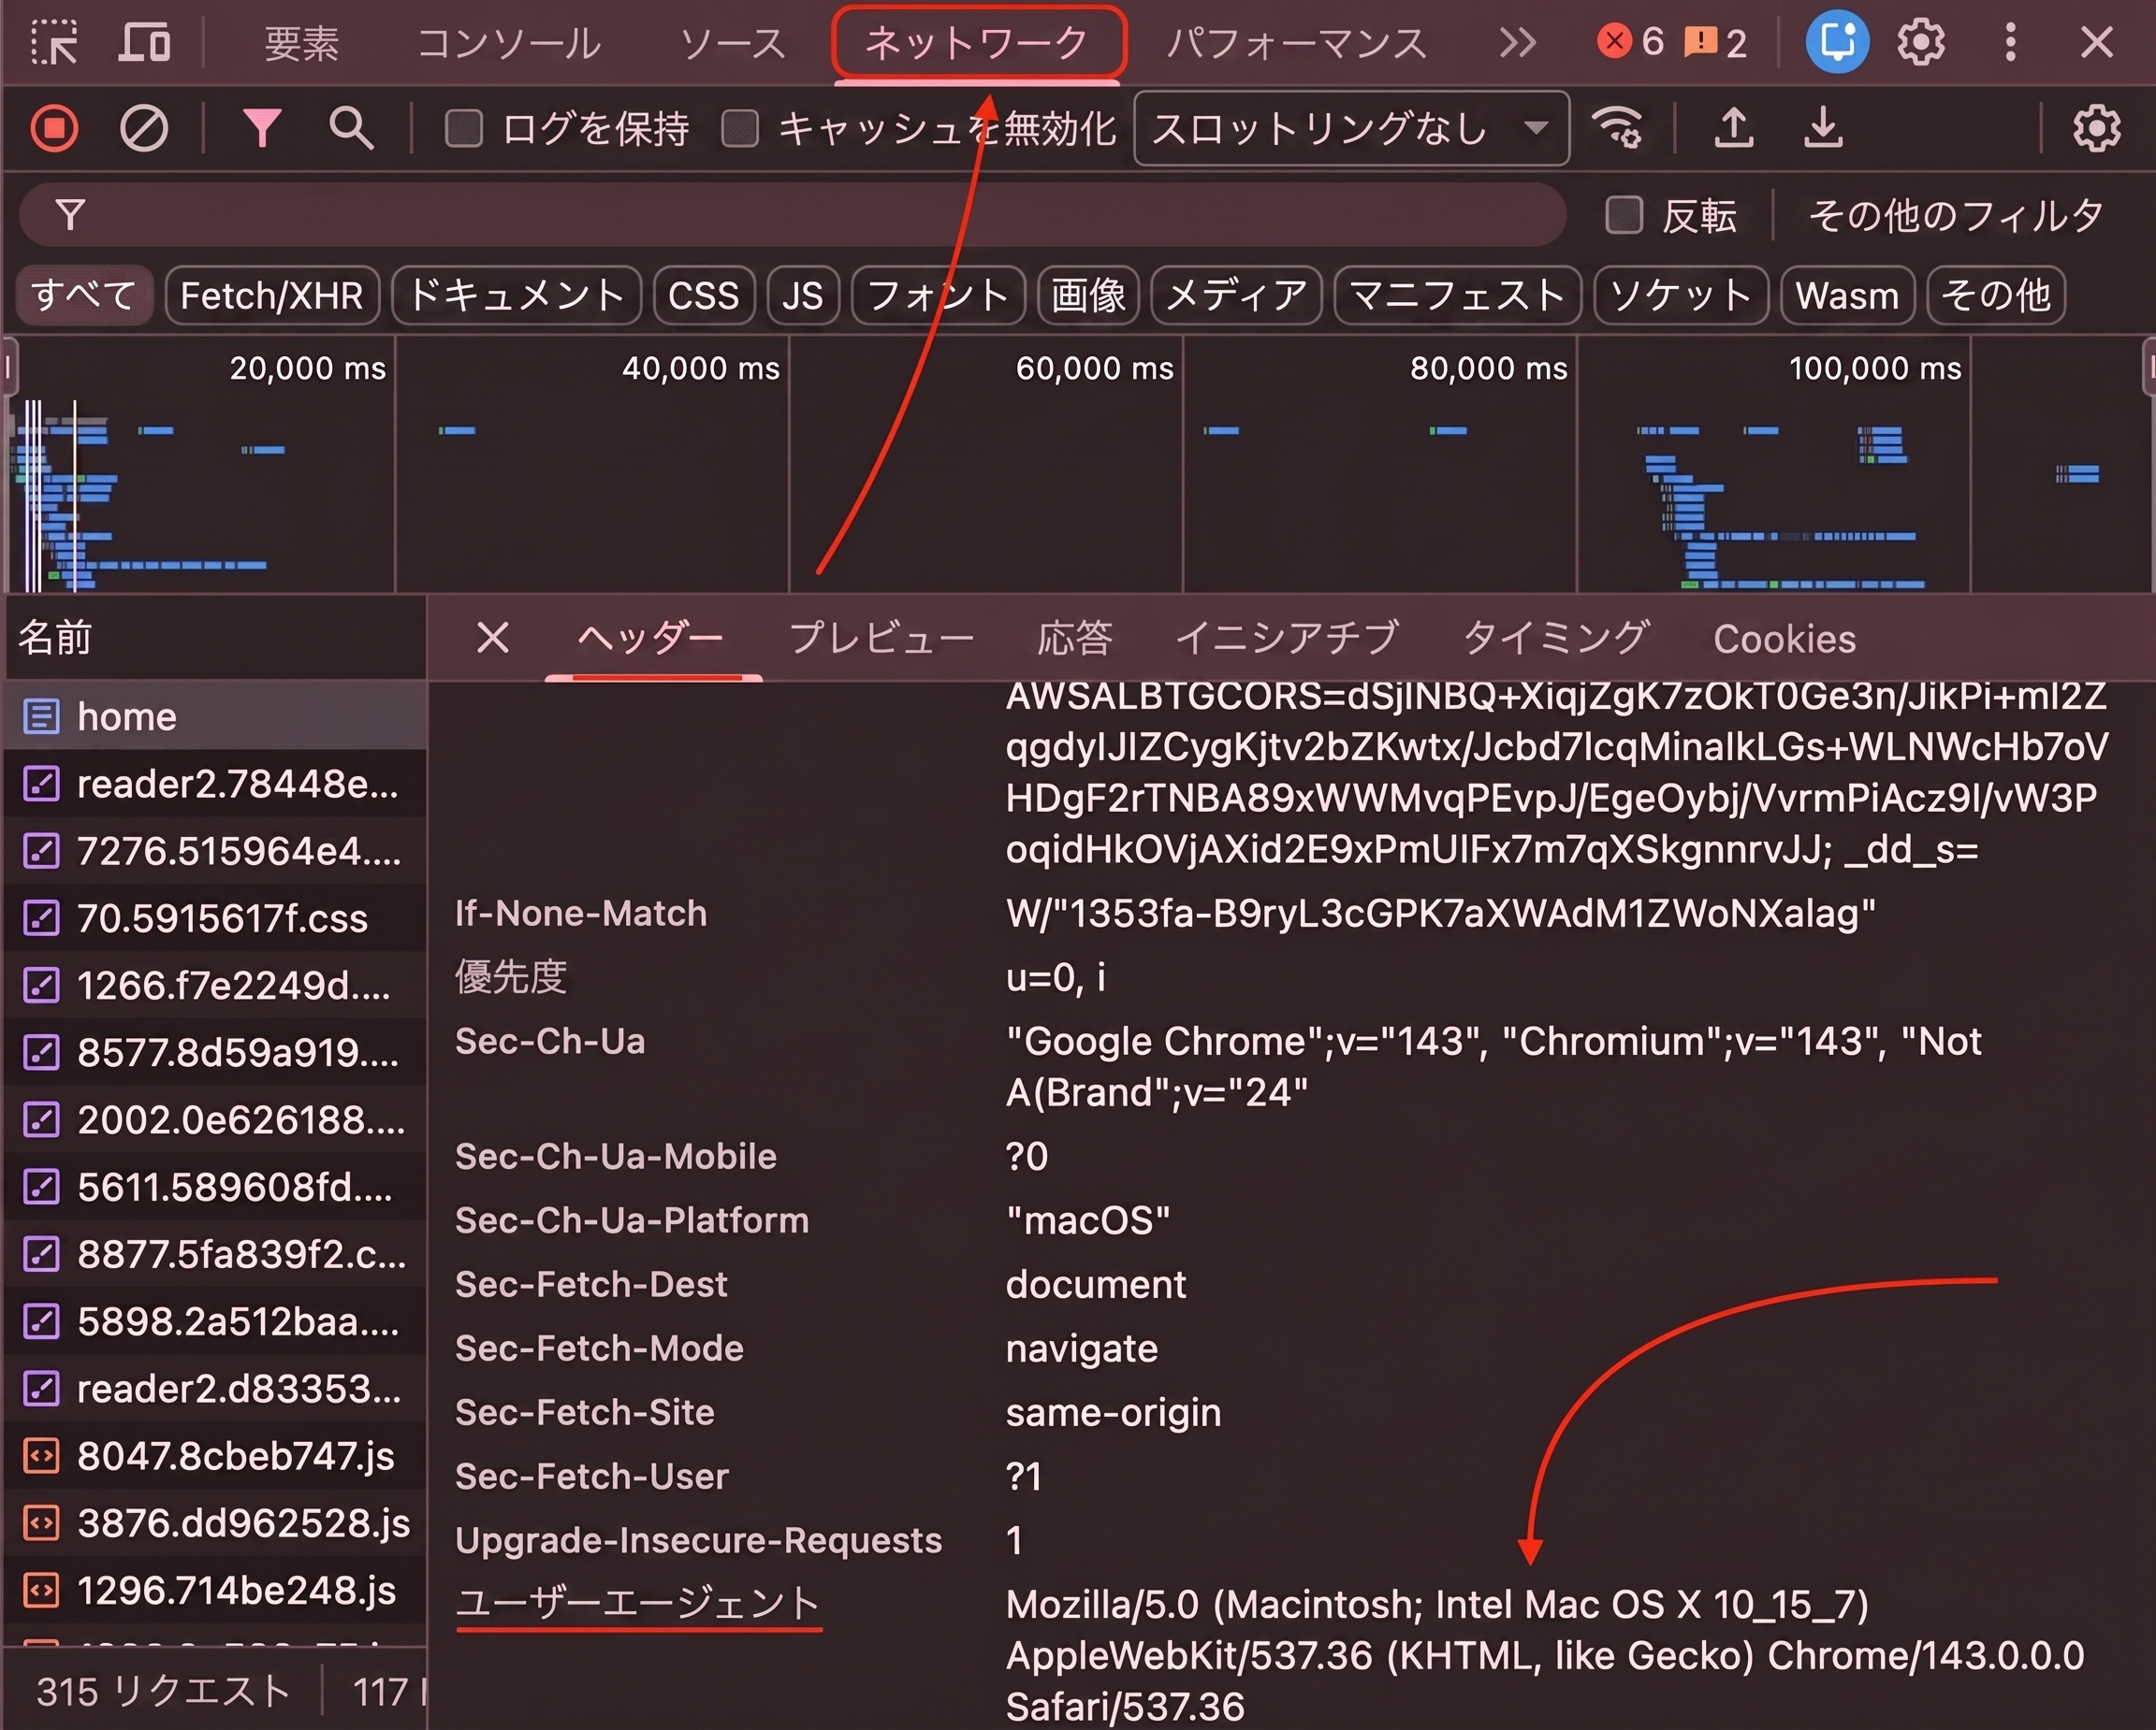Click the ユーザーエージェント header name

638,1603
